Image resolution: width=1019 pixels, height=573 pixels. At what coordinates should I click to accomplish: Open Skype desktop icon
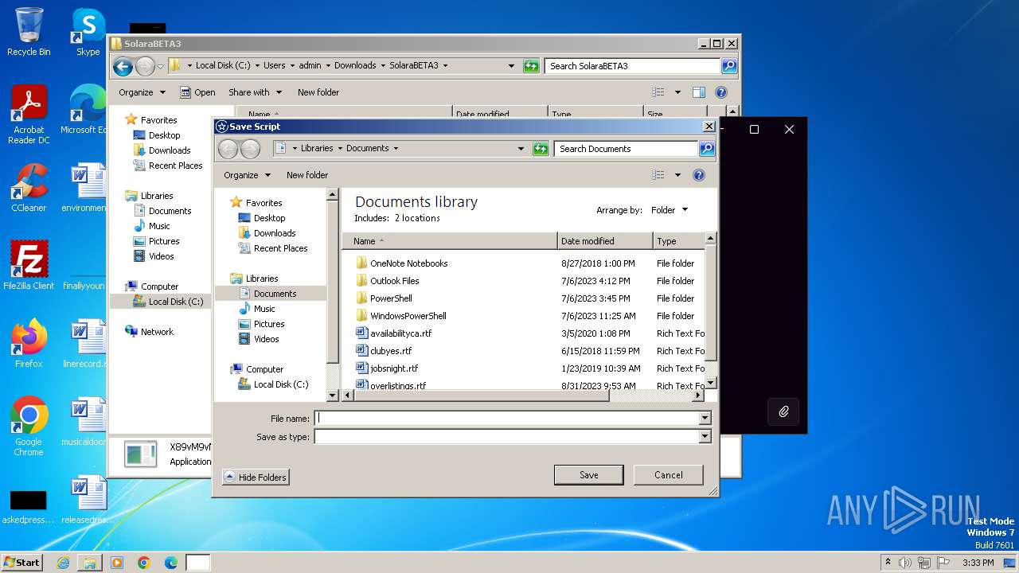[x=88, y=32]
